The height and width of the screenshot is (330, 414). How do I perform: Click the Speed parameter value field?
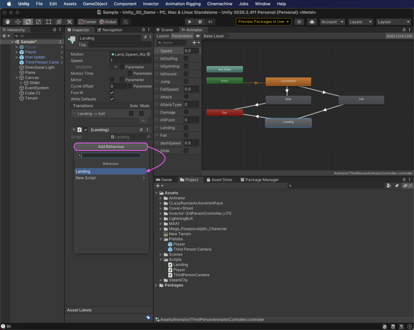[191, 51]
